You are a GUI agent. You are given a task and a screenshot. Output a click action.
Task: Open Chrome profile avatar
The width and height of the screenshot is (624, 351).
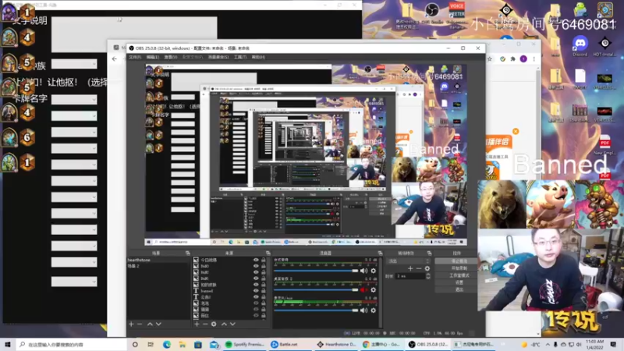tap(523, 59)
